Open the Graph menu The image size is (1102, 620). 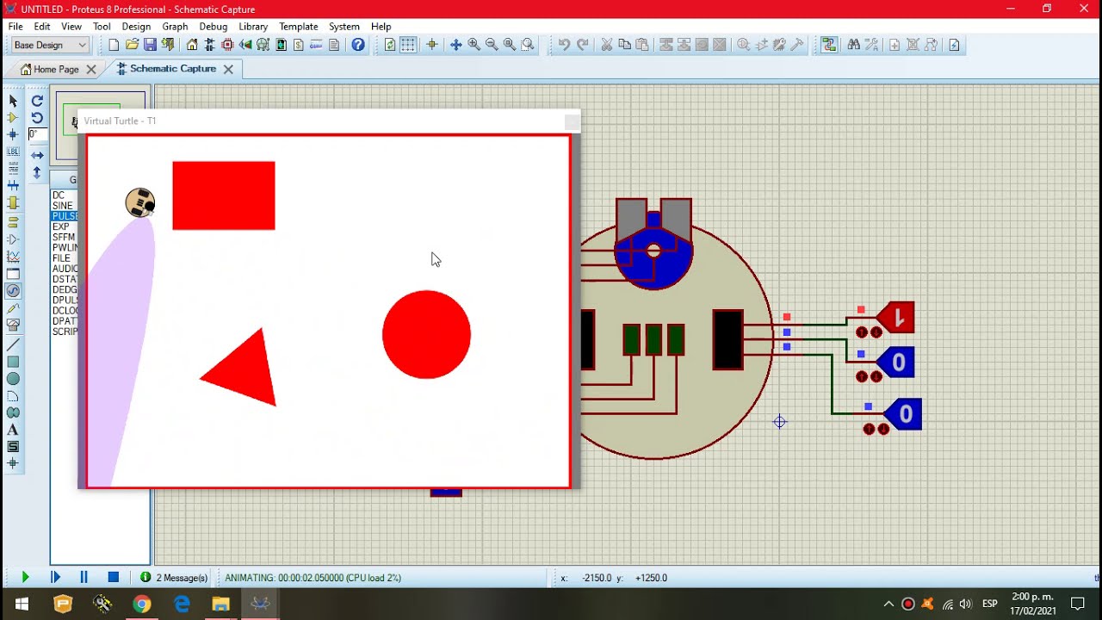coord(175,27)
